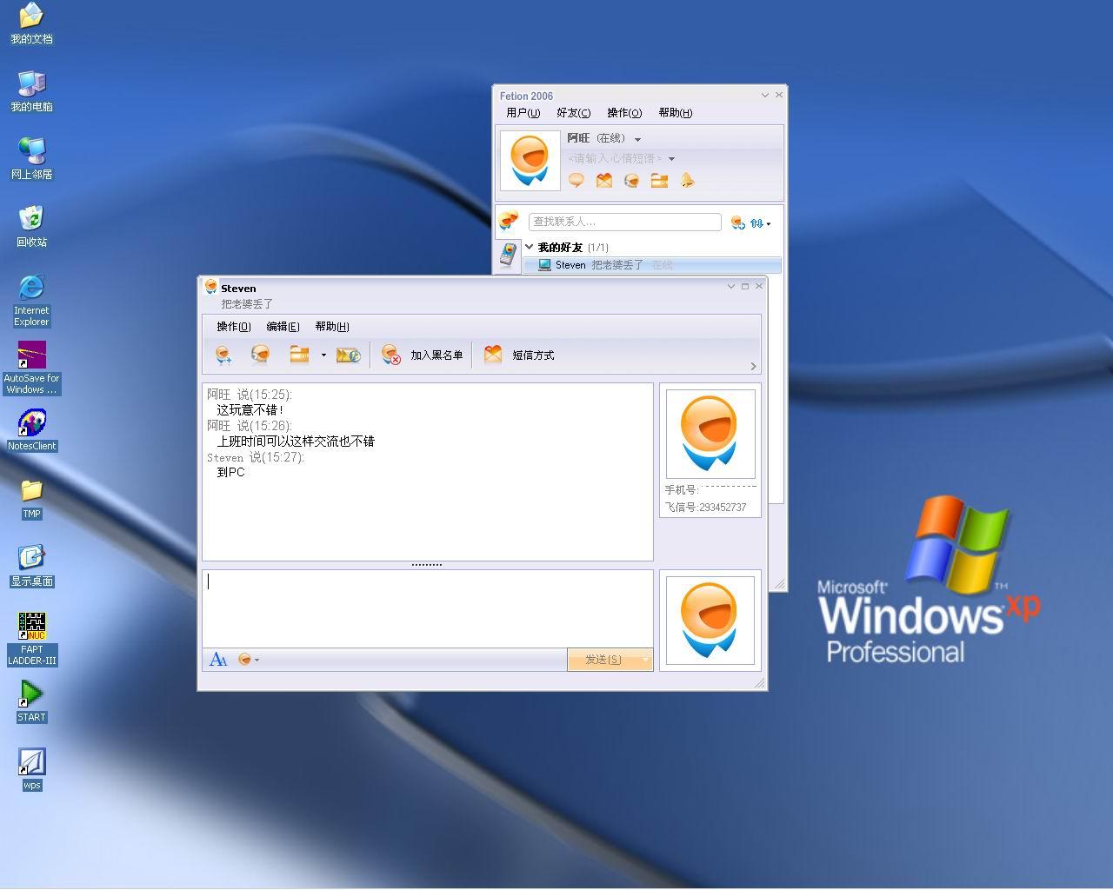Click inside the message input box
The height and width of the screenshot is (890, 1113).
(428, 608)
